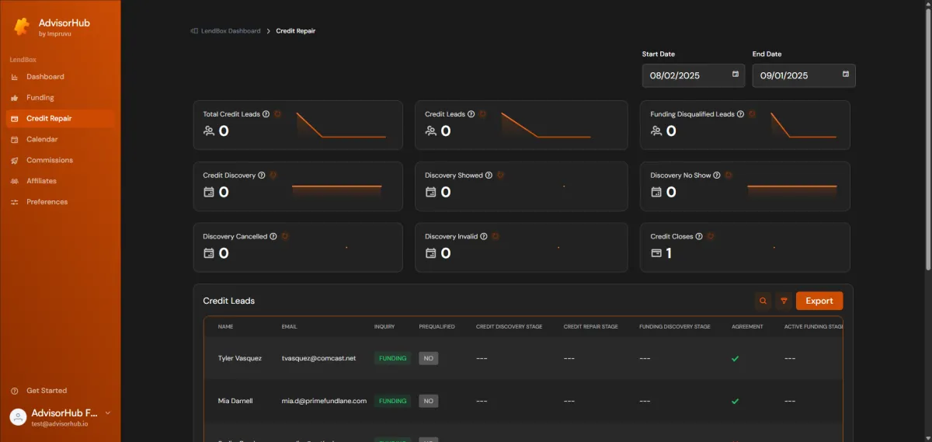Click help icon beside Discovery Invalid
Image resolution: width=932 pixels, height=442 pixels.
point(484,236)
